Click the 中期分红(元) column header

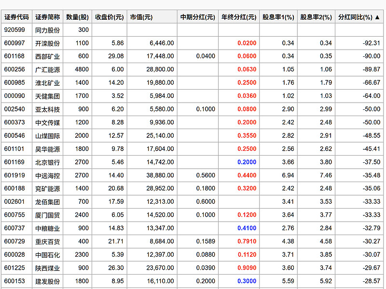[198, 17]
